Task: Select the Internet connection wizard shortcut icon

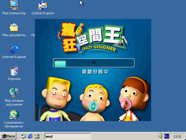Action: pyautogui.click(x=14, y=115)
